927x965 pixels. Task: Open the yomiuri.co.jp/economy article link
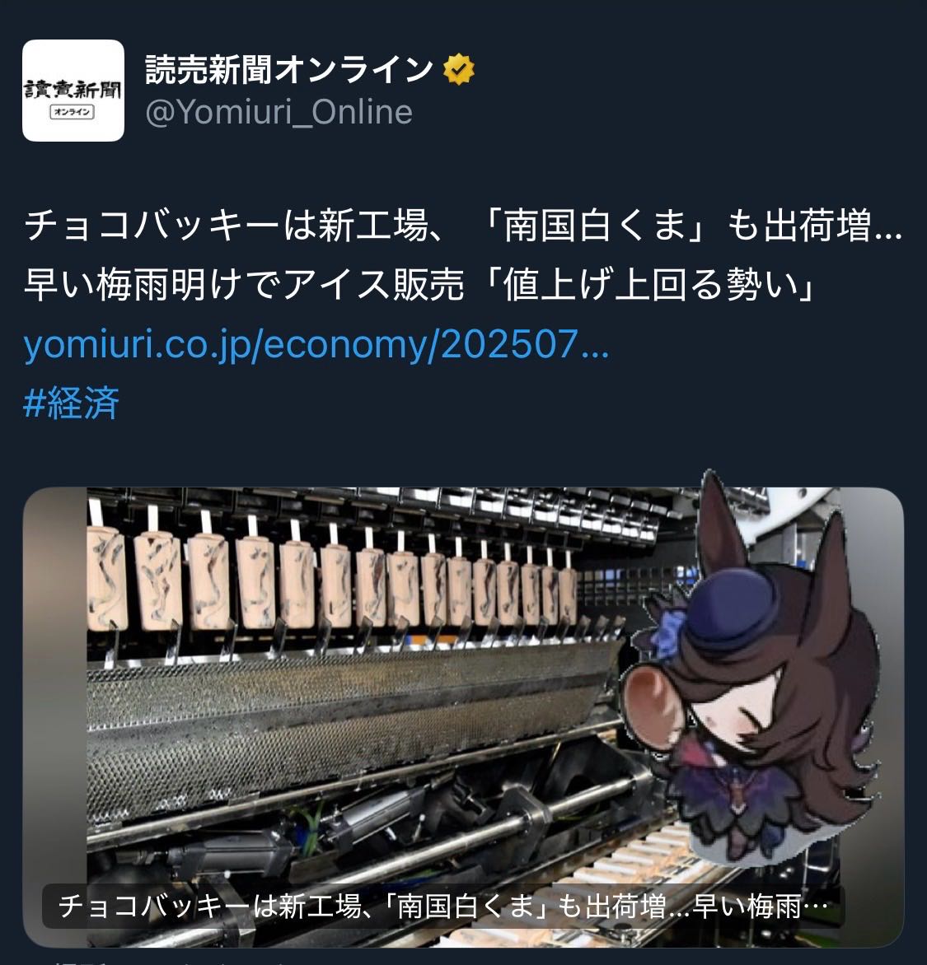[x=316, y=345]
